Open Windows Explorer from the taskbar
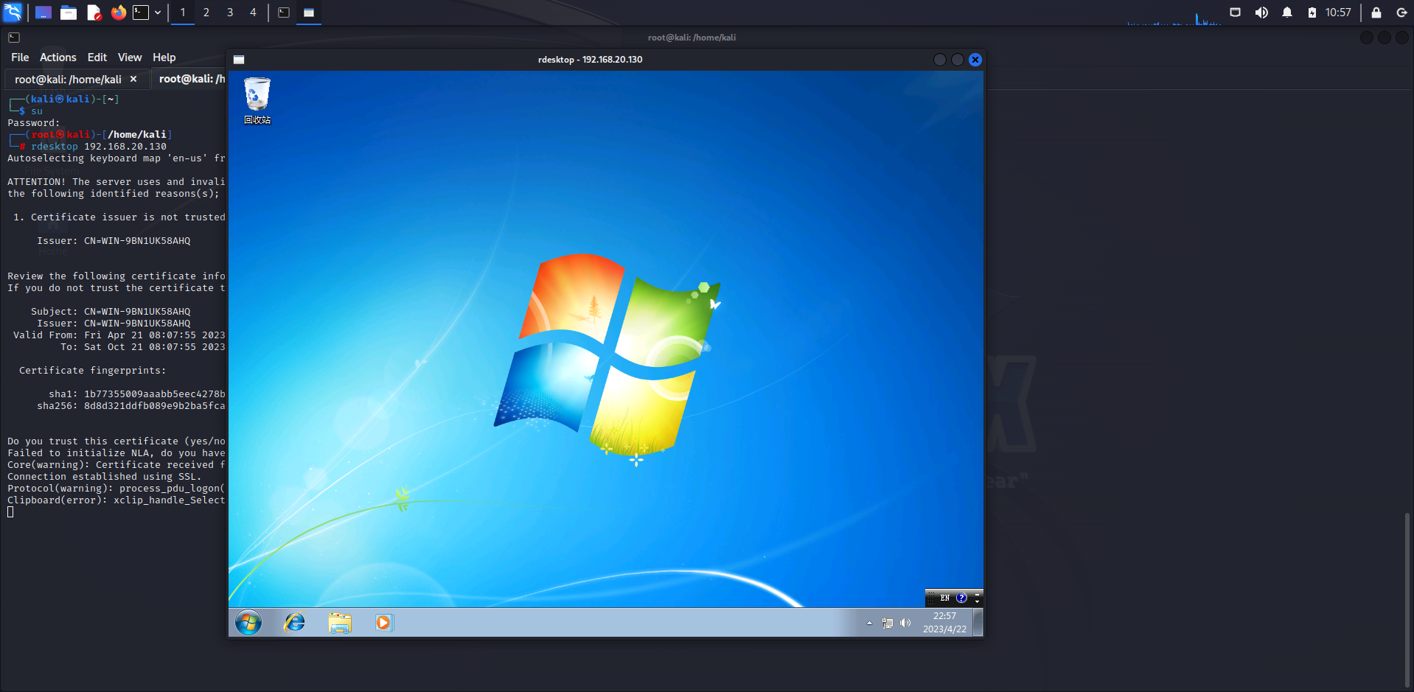Screen dimensions: 1414x692 click(340, 623)
